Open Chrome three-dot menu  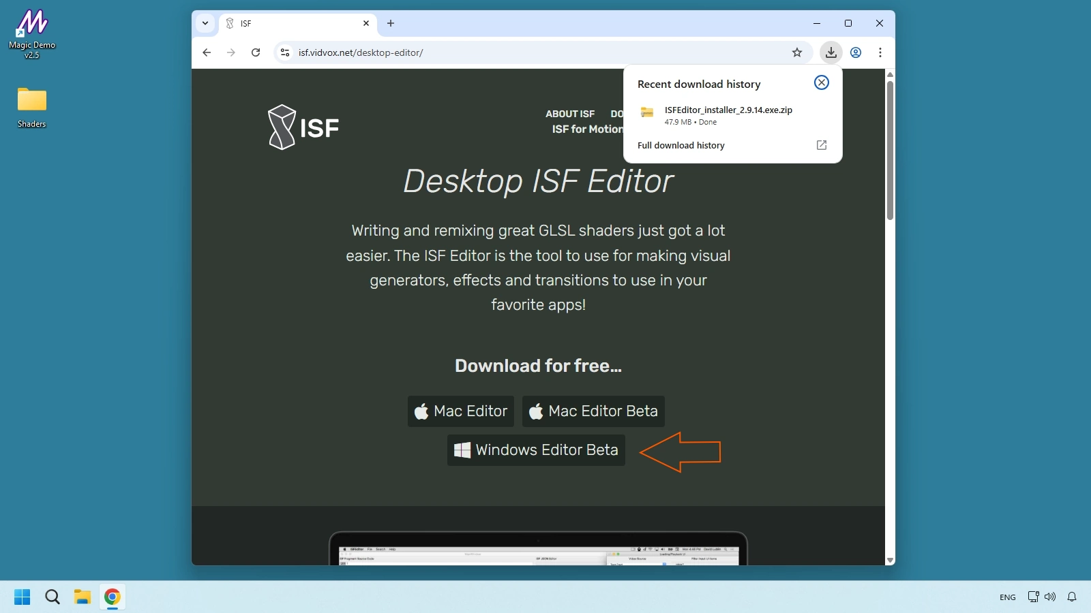click(x=880, y=52)
